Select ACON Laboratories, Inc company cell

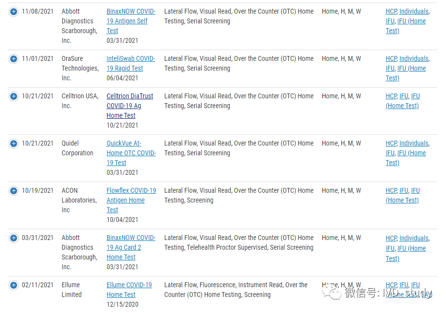click(79, 200)
